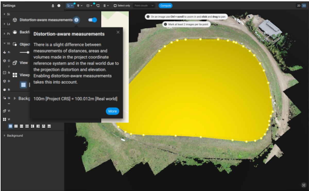
Task: Click the Viewport grid icon in enlarged callout
Action: point(15,75)
